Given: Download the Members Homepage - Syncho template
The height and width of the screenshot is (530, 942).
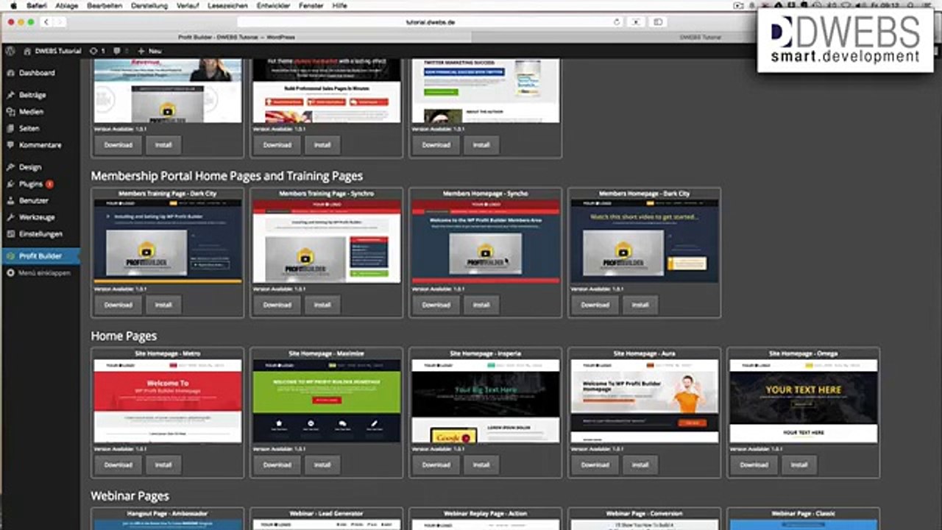Looking at the screenshot, I should [436, 305].
